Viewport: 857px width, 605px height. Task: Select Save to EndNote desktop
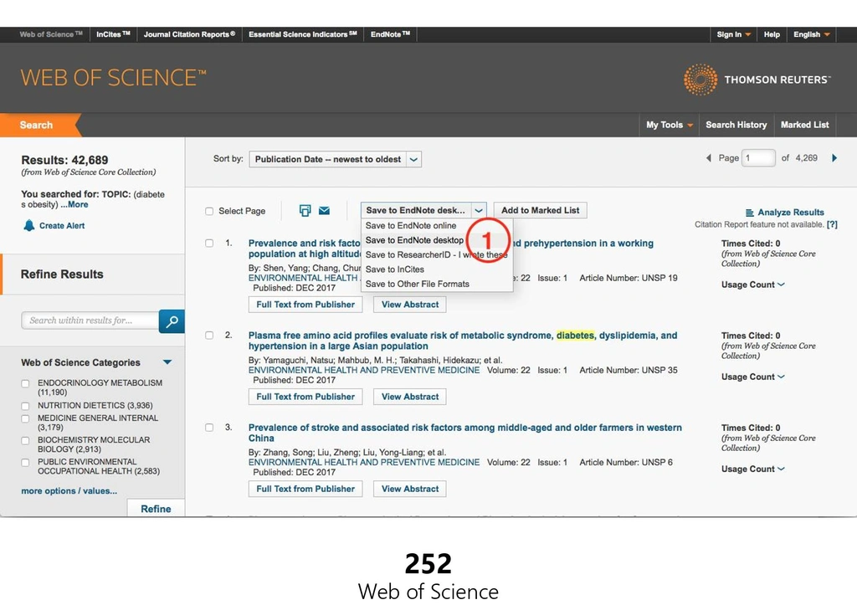pyautogui.click(x=414, y=240)
